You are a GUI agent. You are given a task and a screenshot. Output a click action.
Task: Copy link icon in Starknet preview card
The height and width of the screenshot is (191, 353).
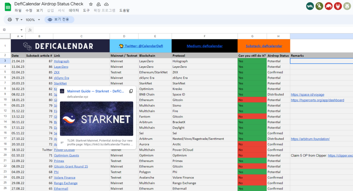[x=131, y=91]
